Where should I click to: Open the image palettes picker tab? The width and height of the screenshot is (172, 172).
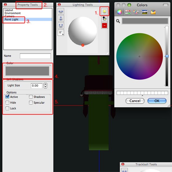(145, 12)
